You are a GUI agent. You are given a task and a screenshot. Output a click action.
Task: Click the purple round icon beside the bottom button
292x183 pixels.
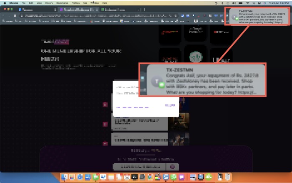[173, 167]
